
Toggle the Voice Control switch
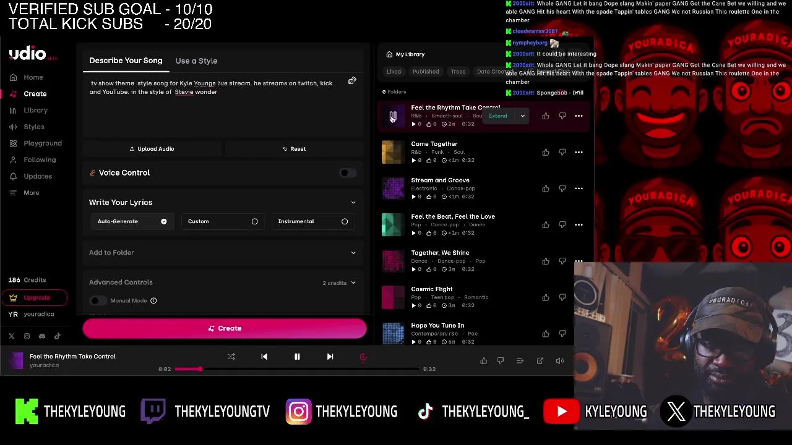click(348, 173)
